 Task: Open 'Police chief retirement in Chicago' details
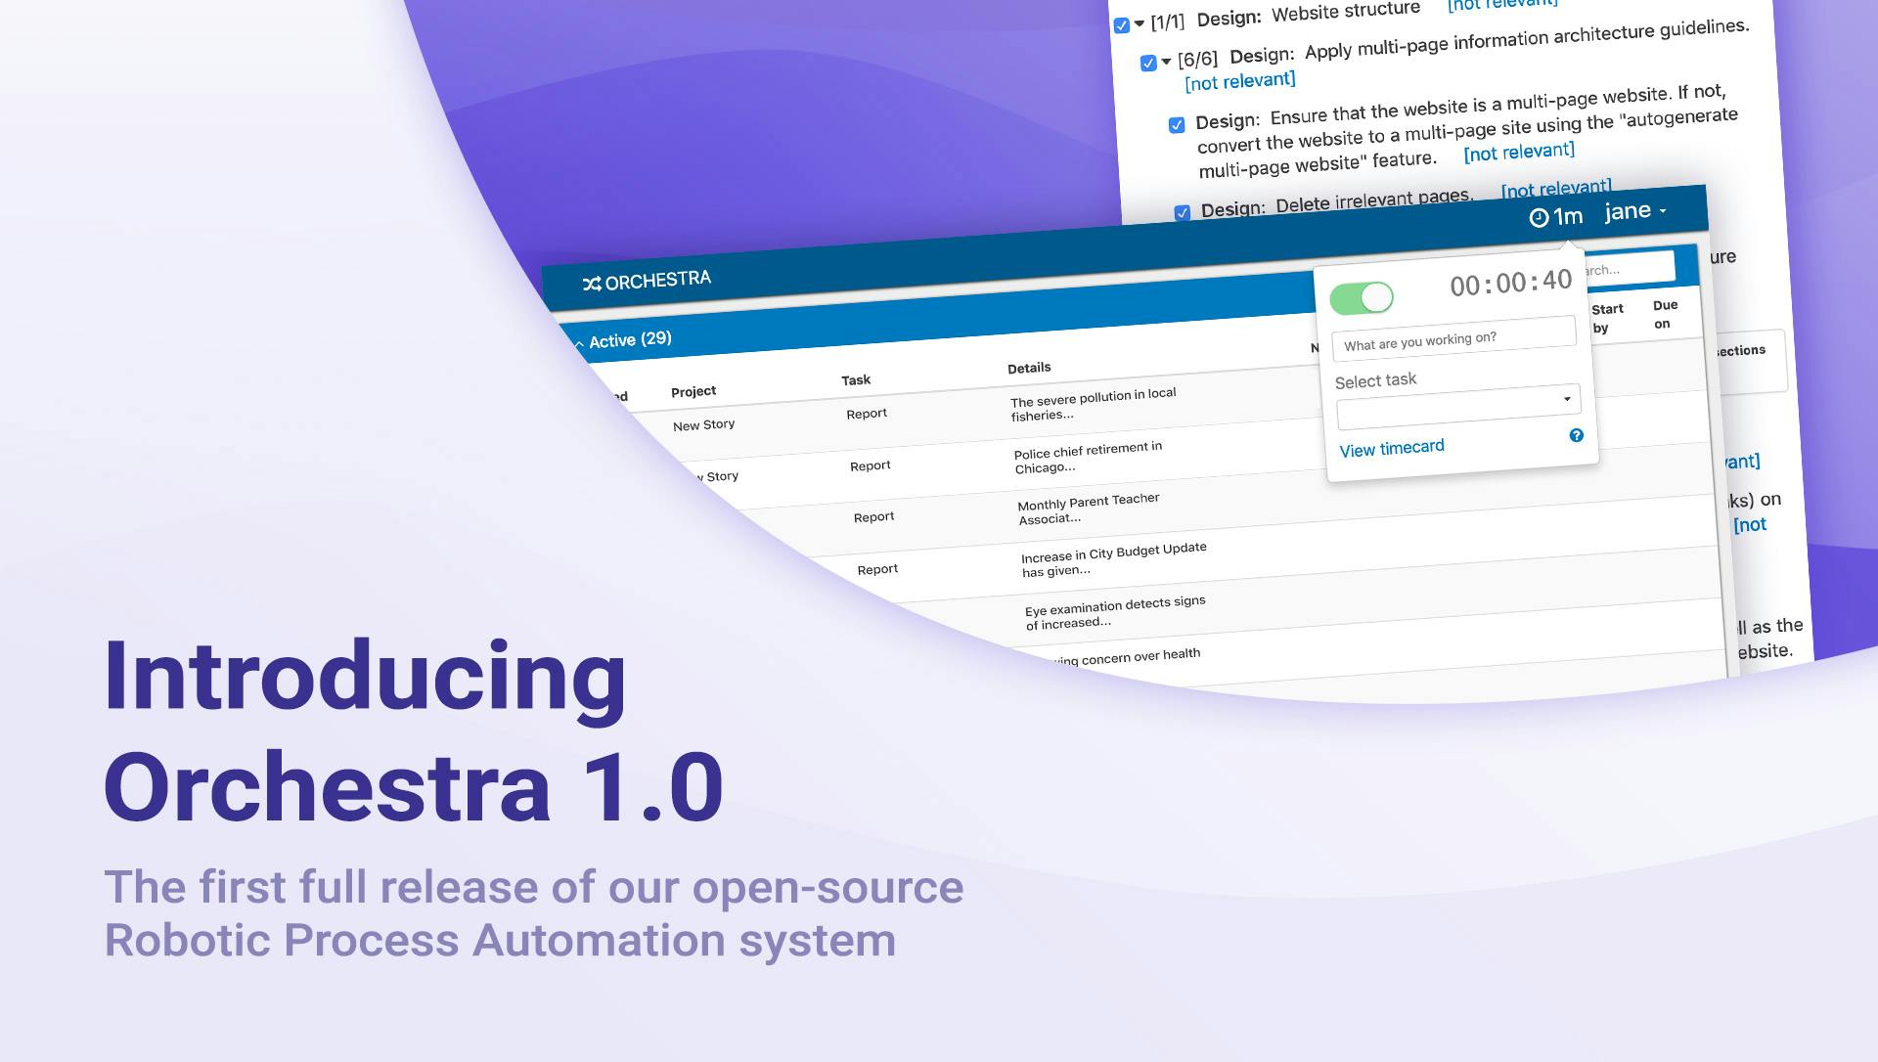pyautogui.click(x=1088, y=457)
